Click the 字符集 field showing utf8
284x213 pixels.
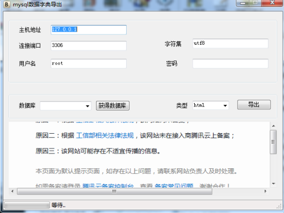pos(231,44)
